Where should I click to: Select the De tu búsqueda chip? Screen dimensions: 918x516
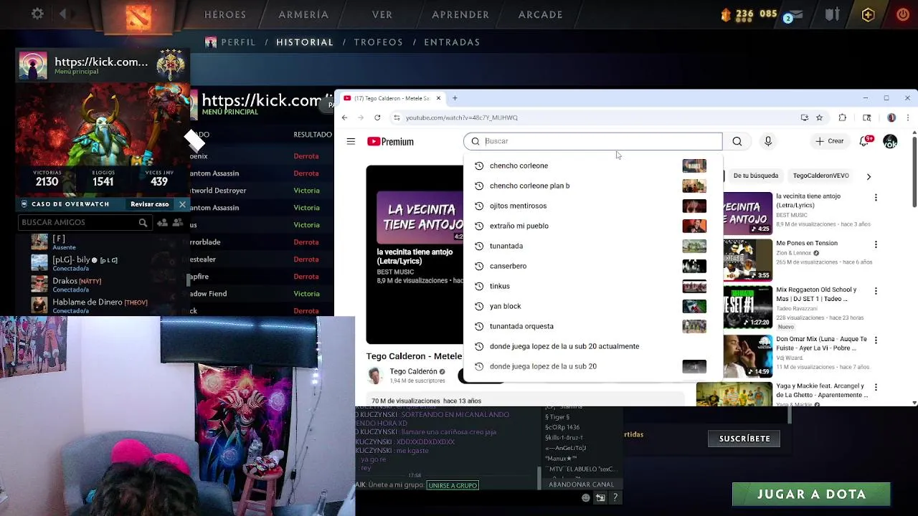755,176
